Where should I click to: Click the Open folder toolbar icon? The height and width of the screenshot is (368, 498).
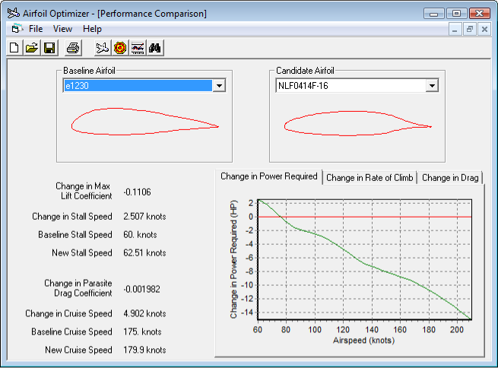click(x=31, y=48)
